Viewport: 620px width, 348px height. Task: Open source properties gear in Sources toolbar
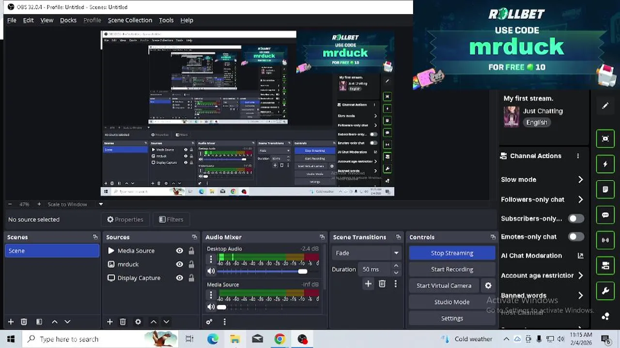[x=138, y=322]
